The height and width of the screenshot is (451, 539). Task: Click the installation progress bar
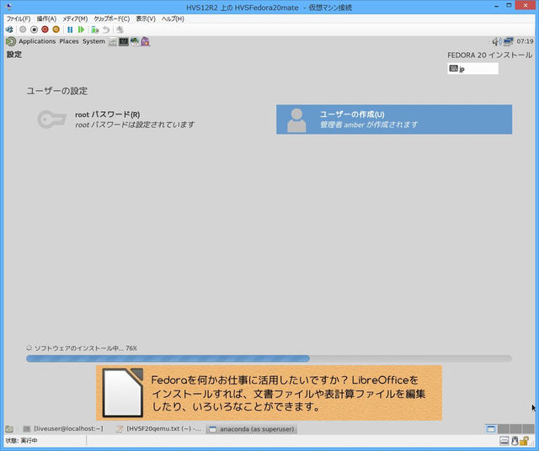[269, 358]
